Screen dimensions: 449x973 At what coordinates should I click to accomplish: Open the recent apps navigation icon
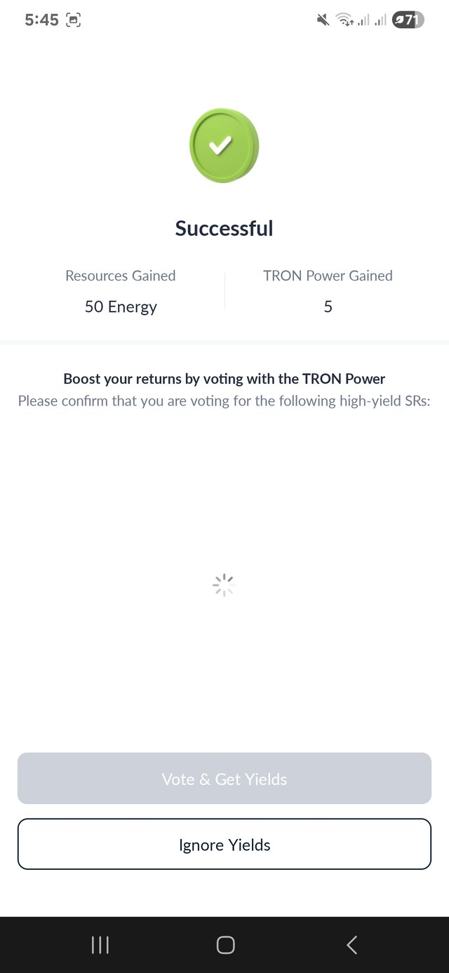pos(100,945)
